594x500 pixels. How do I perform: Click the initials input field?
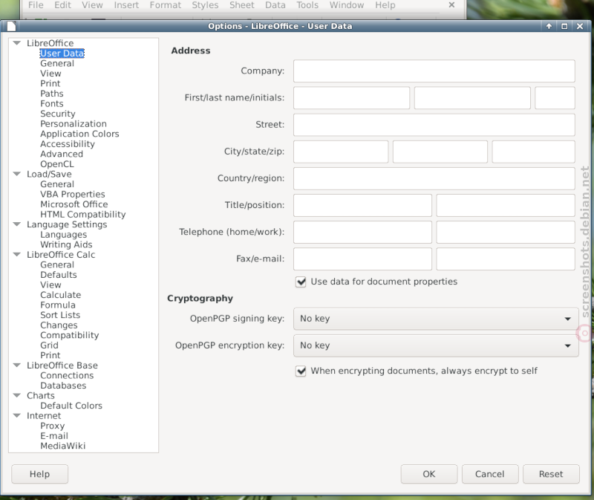point(555,98)
